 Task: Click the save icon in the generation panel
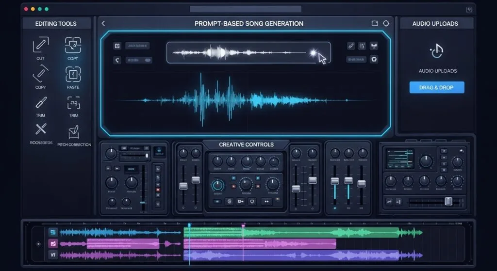[x=362, y=46]
